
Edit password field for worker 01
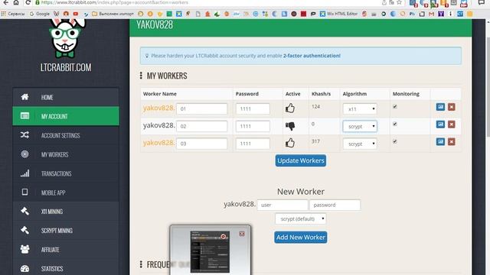tap(253, 108)
